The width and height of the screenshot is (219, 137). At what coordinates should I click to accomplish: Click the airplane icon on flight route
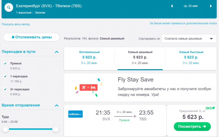[x=135, y=116]
